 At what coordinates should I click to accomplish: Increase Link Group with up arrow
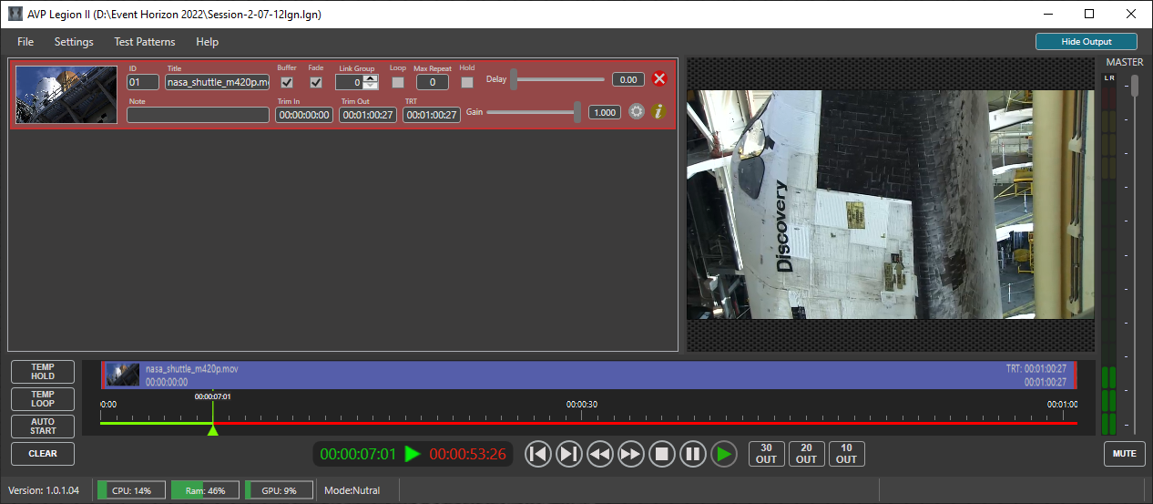371,77
